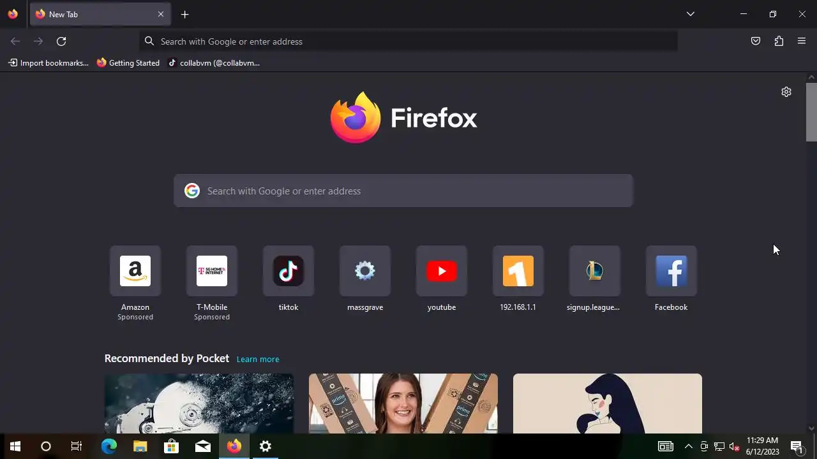The width and height of the screenshot is (817, 459).
Task: Open the Firefox application menu (hamburger)
Action: coord(802,41)
